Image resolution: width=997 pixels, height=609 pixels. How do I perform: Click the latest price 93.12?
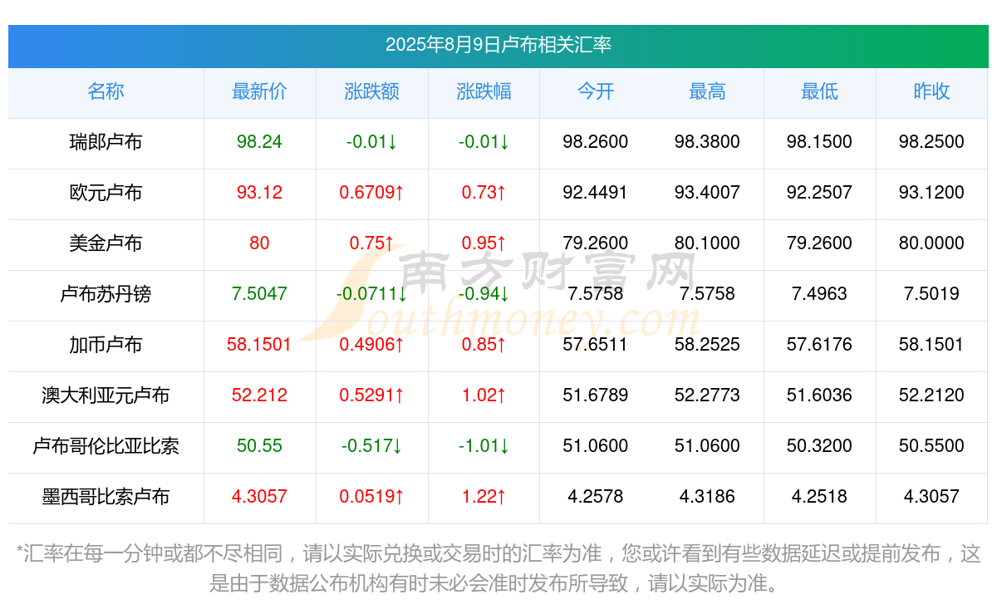pyautogui.click(x=260, y=193)
